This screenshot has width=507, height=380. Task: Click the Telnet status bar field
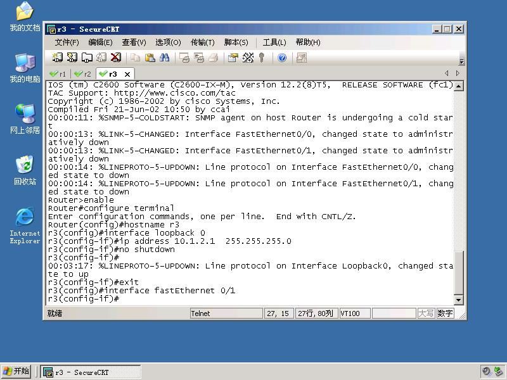226,313
